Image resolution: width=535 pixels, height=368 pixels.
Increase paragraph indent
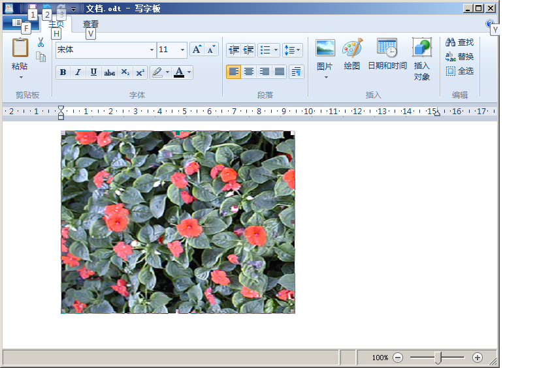[248, 50]
